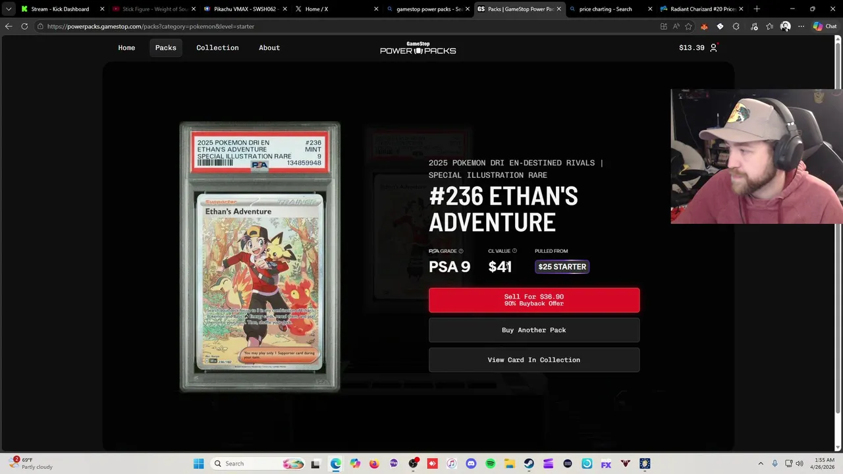Viewport: 843px width, 474px height.
Task: Open the media control music note icon
Action: point(754,26)
